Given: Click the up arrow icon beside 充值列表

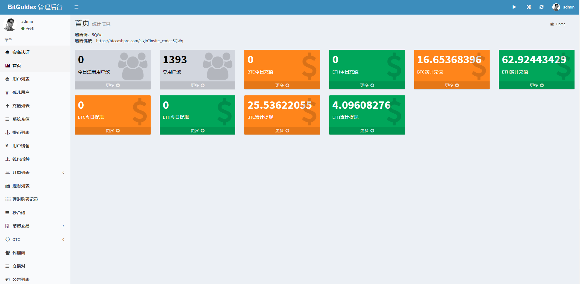Looking at the screenshot, I should [8, 106].
